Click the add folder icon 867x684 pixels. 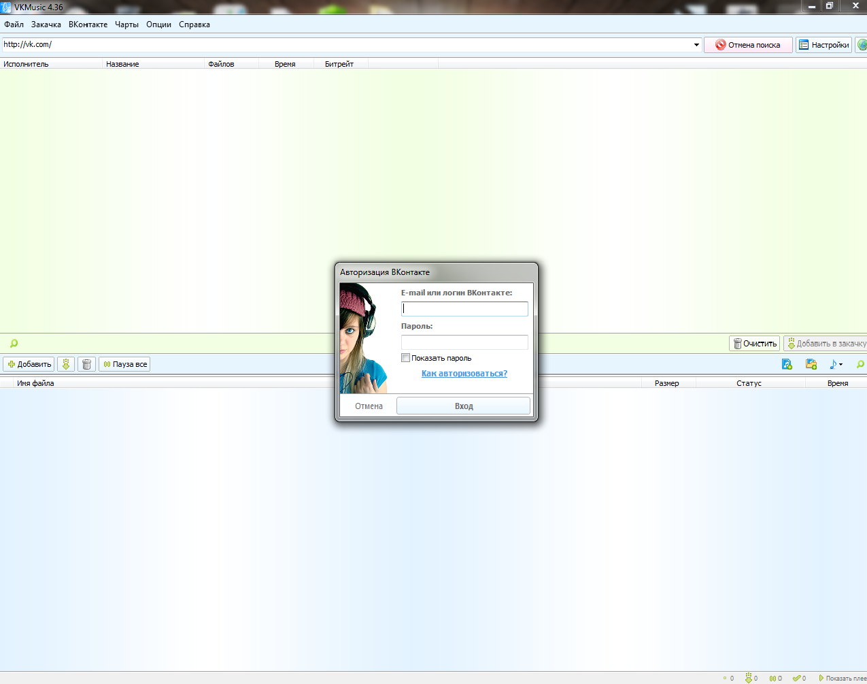point(811,364)
